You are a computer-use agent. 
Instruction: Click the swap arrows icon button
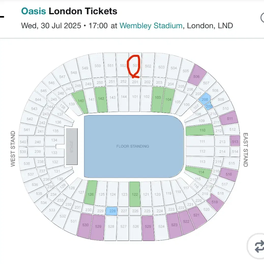pyautogui.click(x=257, y=246)
